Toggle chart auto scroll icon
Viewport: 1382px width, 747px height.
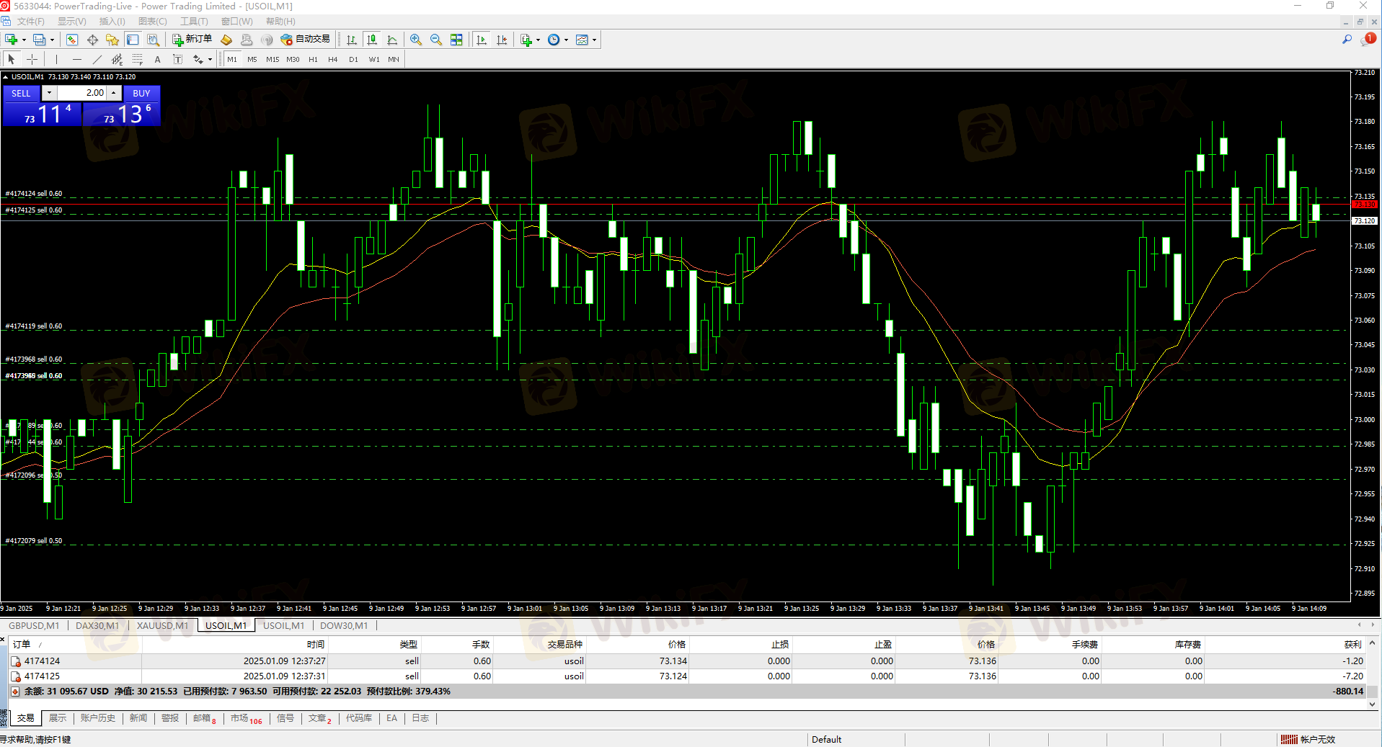[x=482, y=40]
